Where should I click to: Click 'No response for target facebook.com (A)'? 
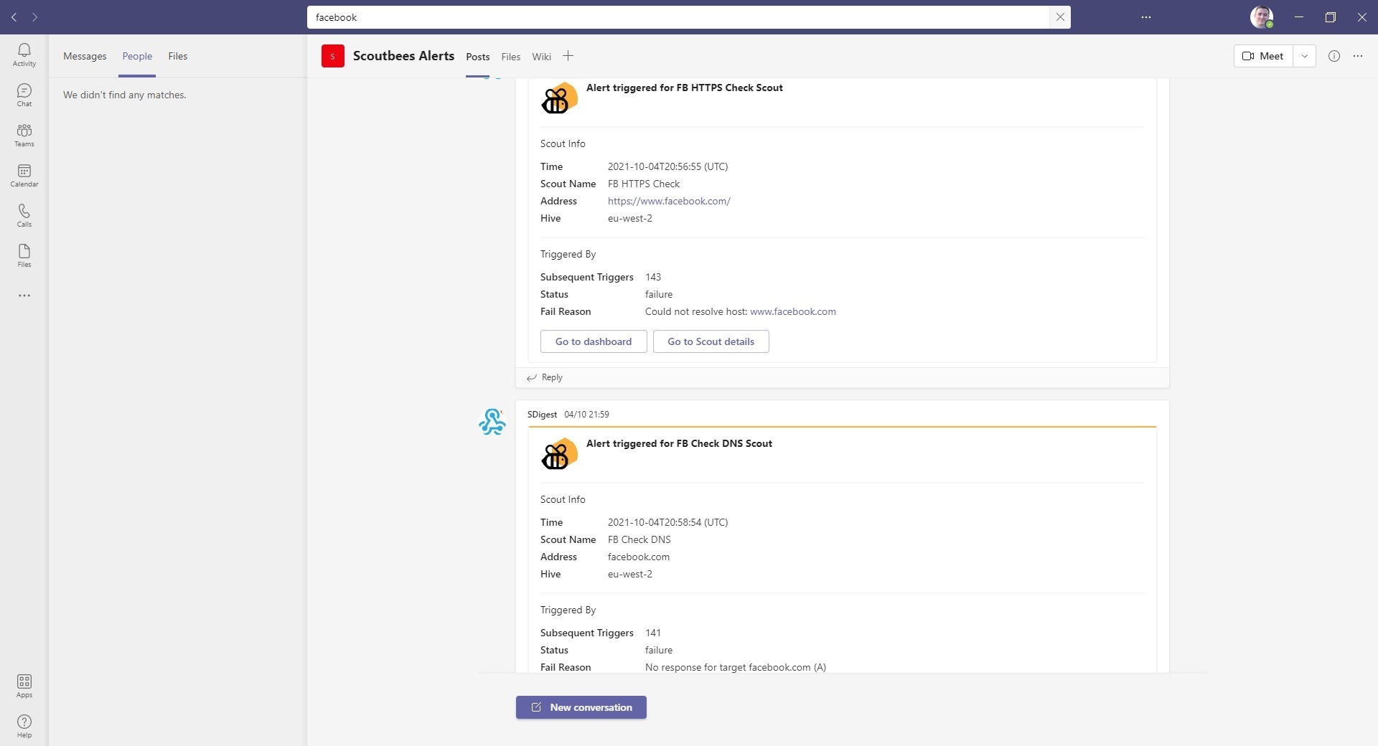coord(736,667)
